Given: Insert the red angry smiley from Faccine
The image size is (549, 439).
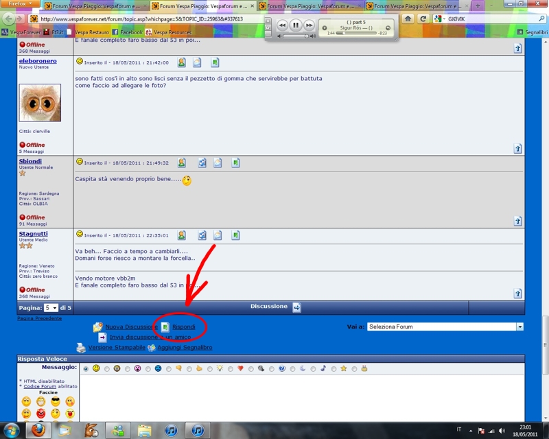Looking at the screenshot, I should click(41, 414).
